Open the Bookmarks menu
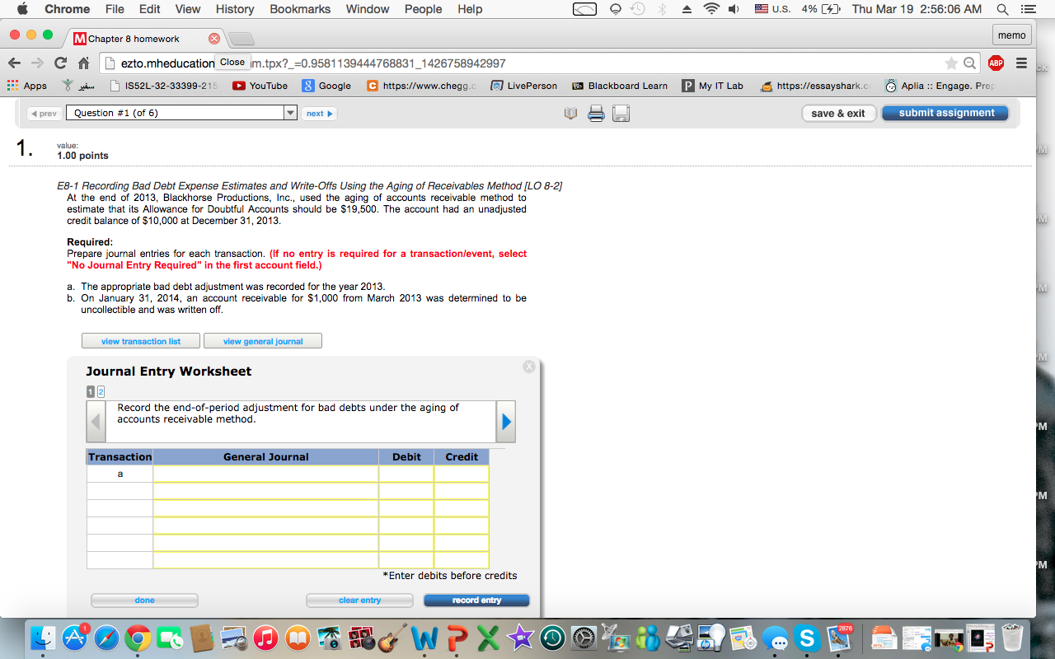Screen dimensions: 1055x659 pos(300,9)
